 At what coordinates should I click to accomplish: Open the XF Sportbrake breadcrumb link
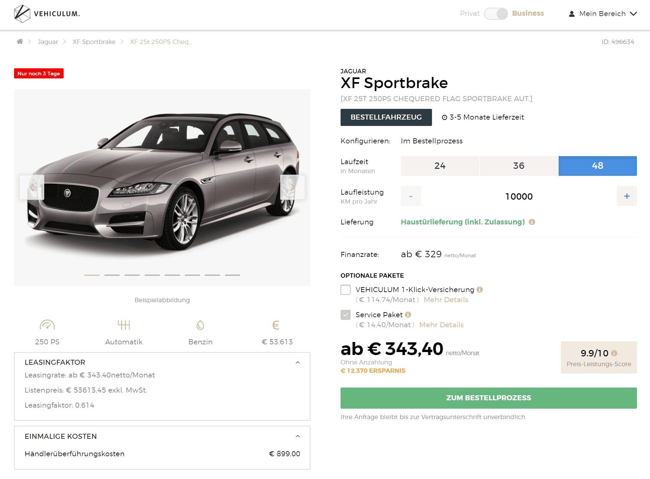[94, 42]
